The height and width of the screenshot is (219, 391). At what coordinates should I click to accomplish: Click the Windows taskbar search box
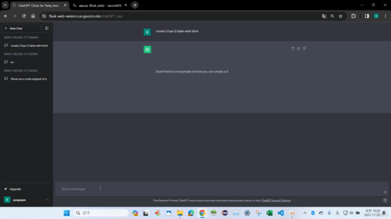101,213
